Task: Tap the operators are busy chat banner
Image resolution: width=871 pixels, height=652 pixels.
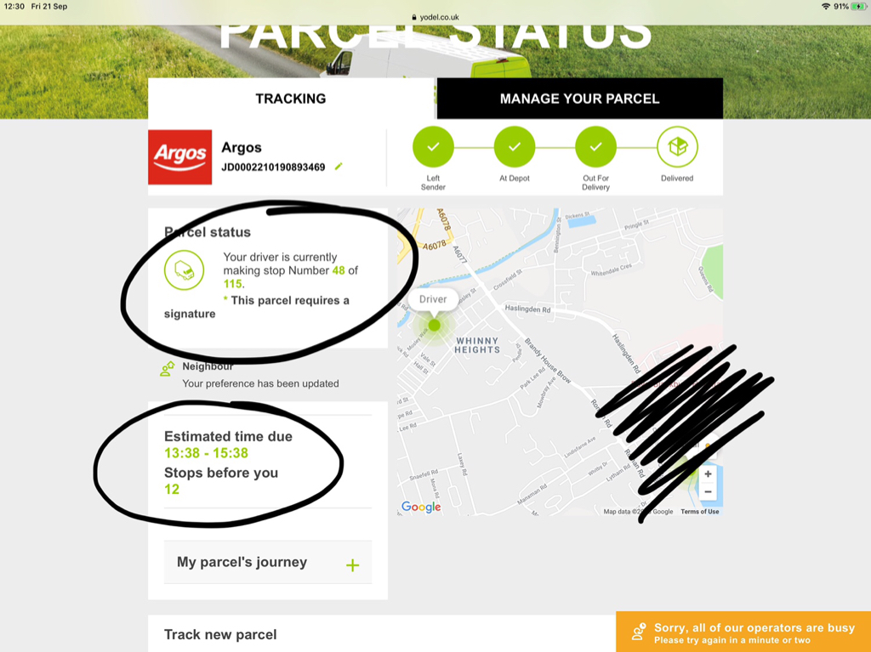Action: click(743, 632)
